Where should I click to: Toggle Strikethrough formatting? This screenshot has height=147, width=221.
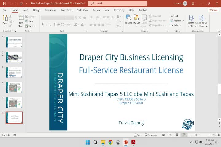58,24
